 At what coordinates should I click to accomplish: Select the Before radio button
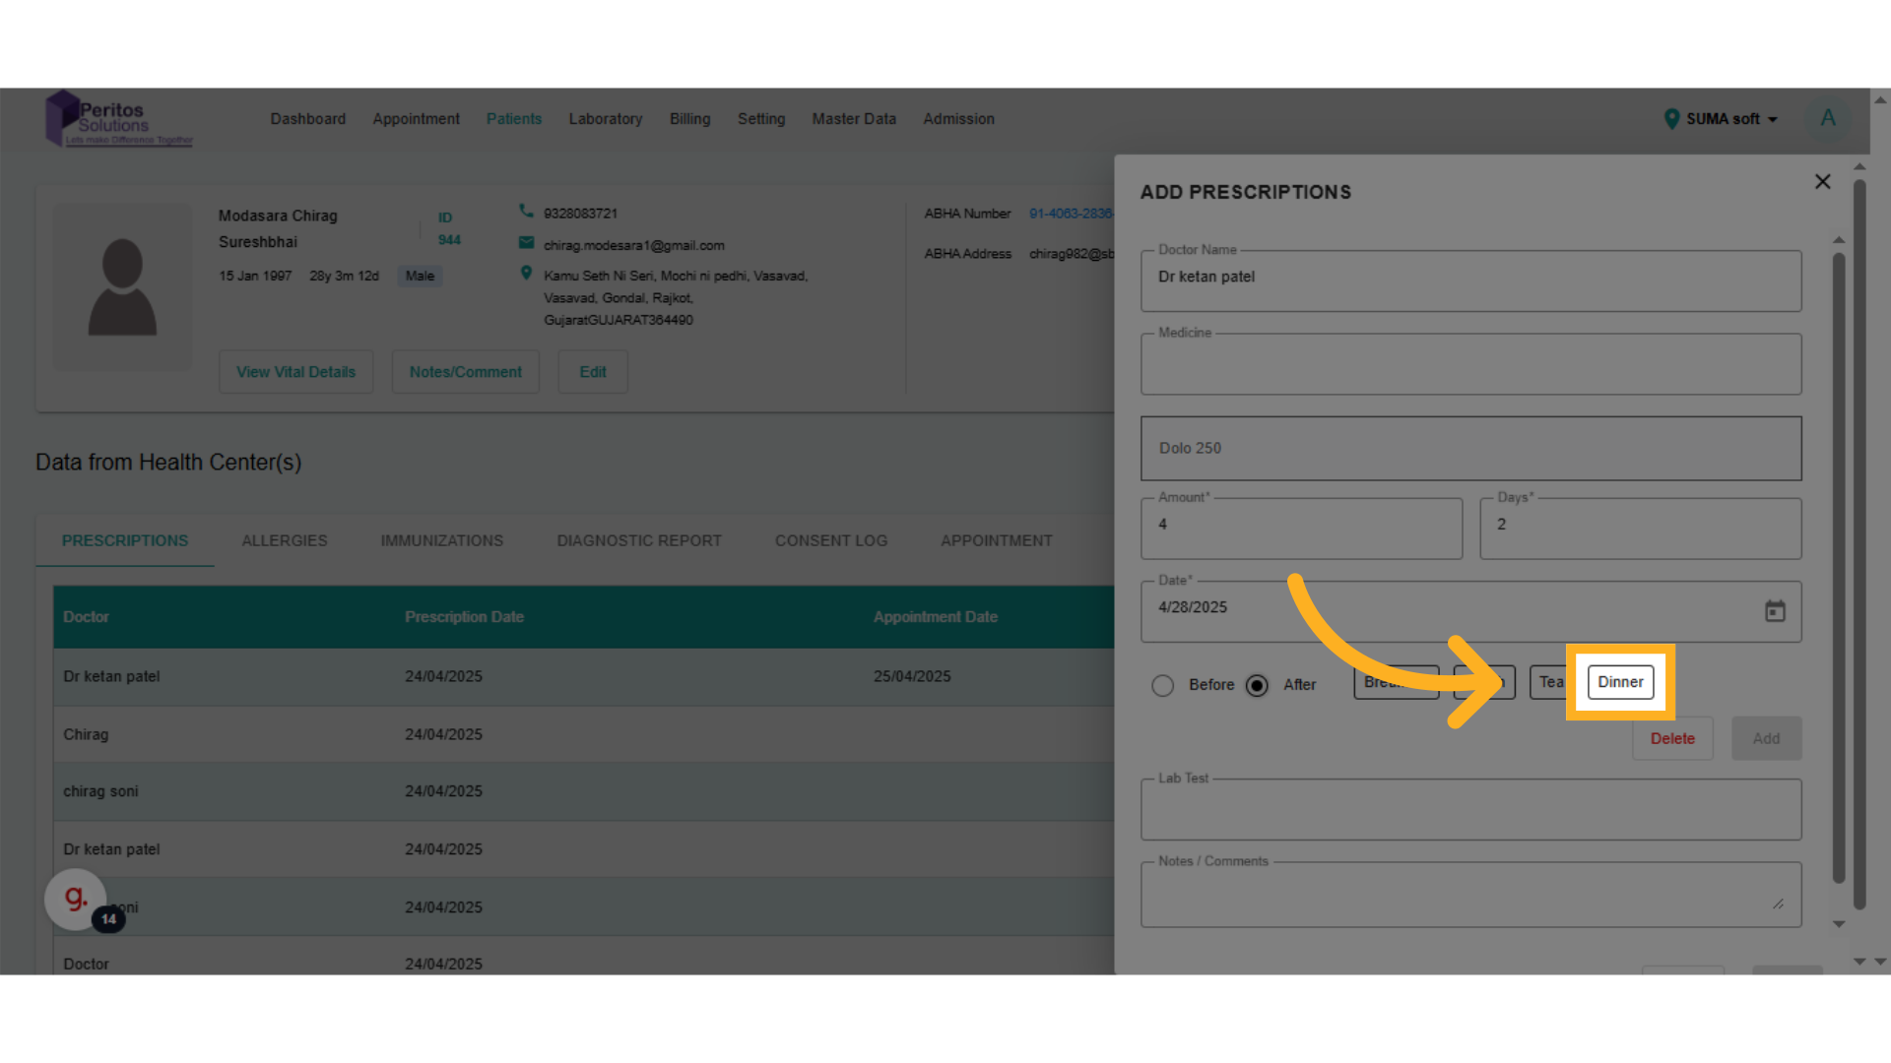point(1162,685)
